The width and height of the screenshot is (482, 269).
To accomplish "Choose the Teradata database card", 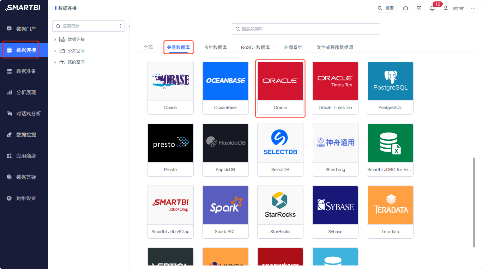I will click(390, 212).
